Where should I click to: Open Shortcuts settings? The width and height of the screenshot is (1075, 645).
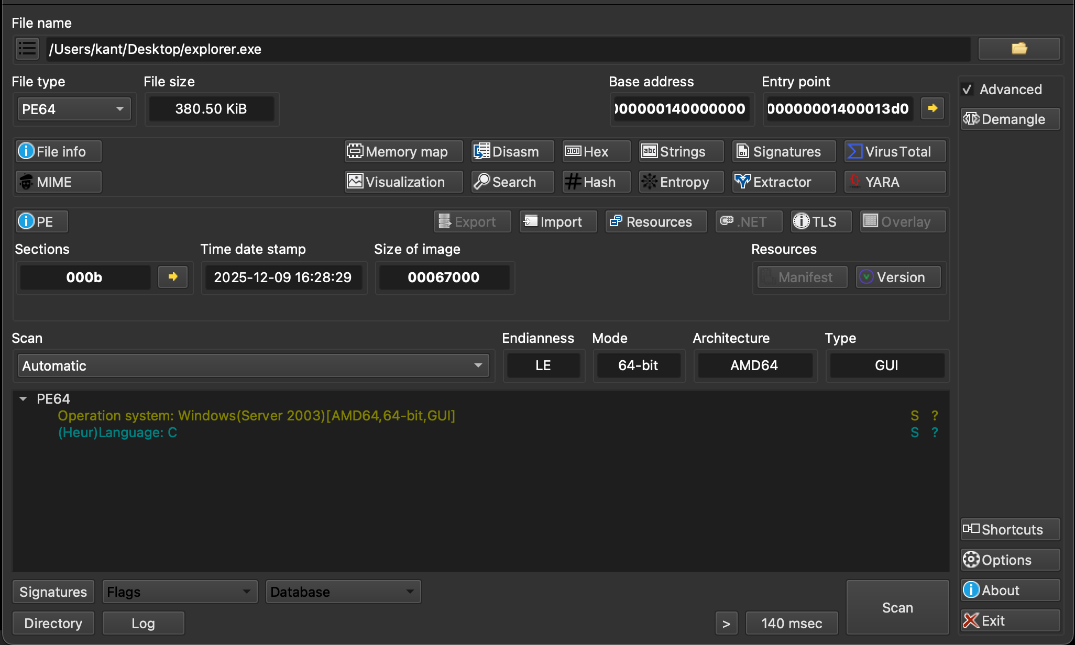(1011, 529)
